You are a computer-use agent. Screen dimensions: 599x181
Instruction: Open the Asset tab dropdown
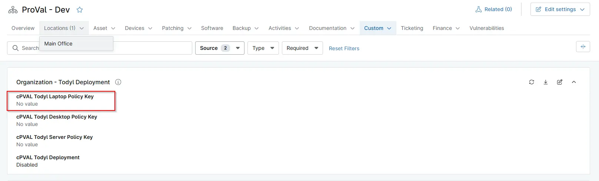tap(104, 28)
